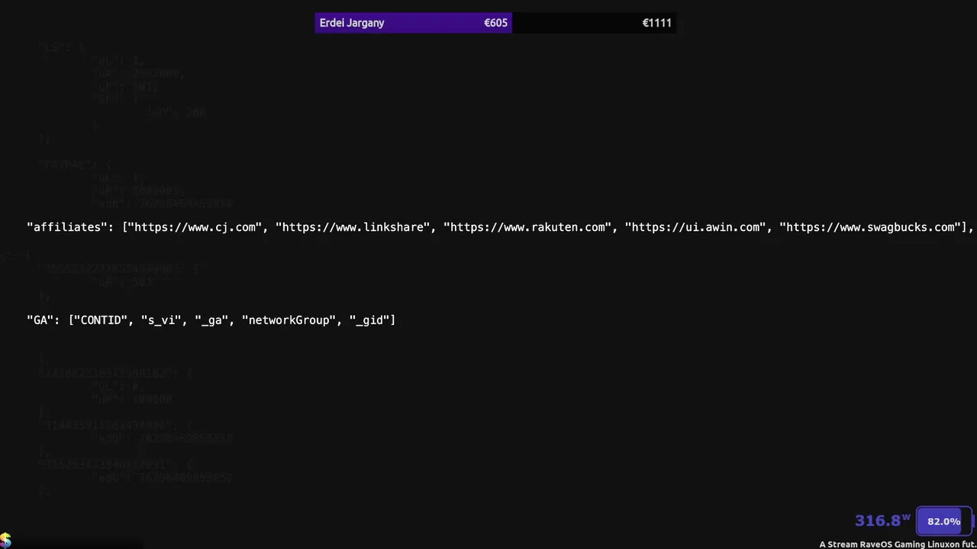This screenshot has height=549, width=977.
Task: Click the €1111 goal amount
Action: pos(656,23)
